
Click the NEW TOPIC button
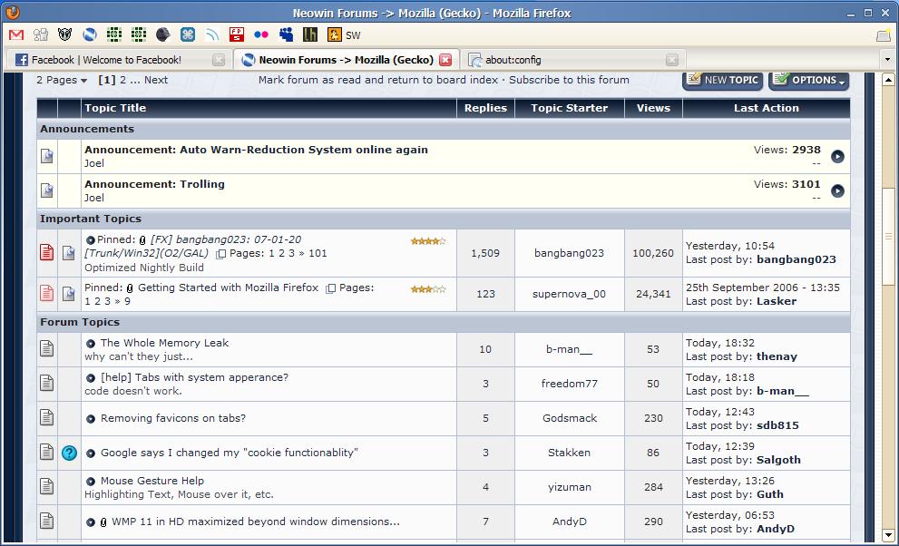click(x=722, y=80)
